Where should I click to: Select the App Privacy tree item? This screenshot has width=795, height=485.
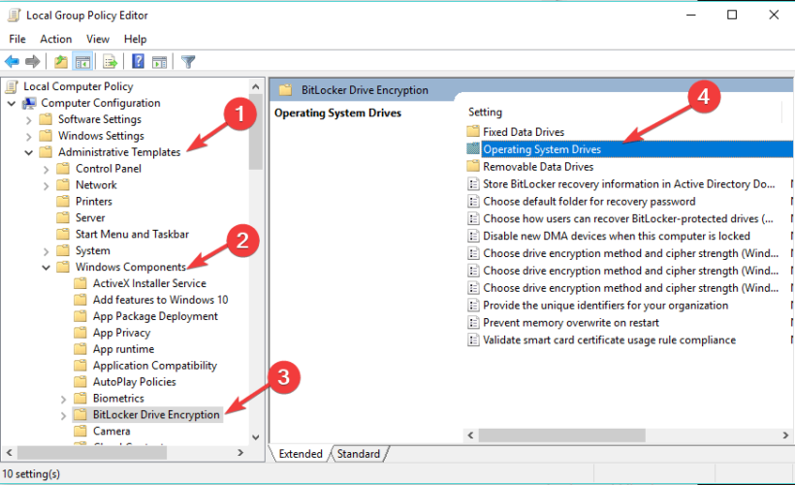(122, 333)
